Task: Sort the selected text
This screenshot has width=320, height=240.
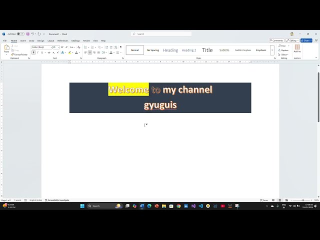Action: [x=116, y=47]
